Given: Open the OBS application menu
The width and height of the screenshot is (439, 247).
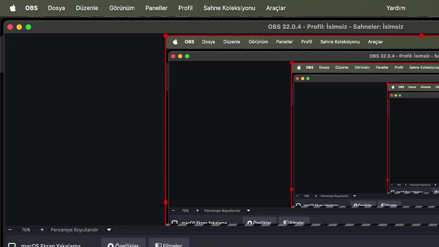Looking at the screenshot, I should [32, 8].
